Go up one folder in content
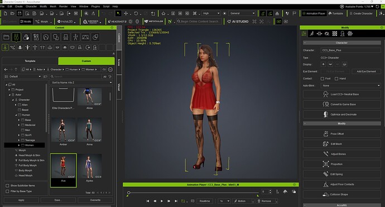This screenshot has width=385, height=207. tap(16, 70)
